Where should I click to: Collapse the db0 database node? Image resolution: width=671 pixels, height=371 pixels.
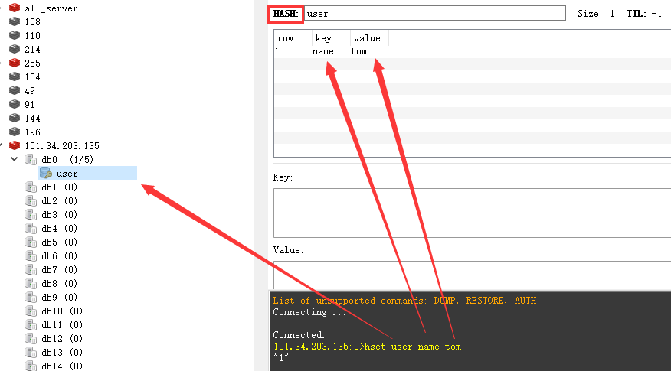14,159
